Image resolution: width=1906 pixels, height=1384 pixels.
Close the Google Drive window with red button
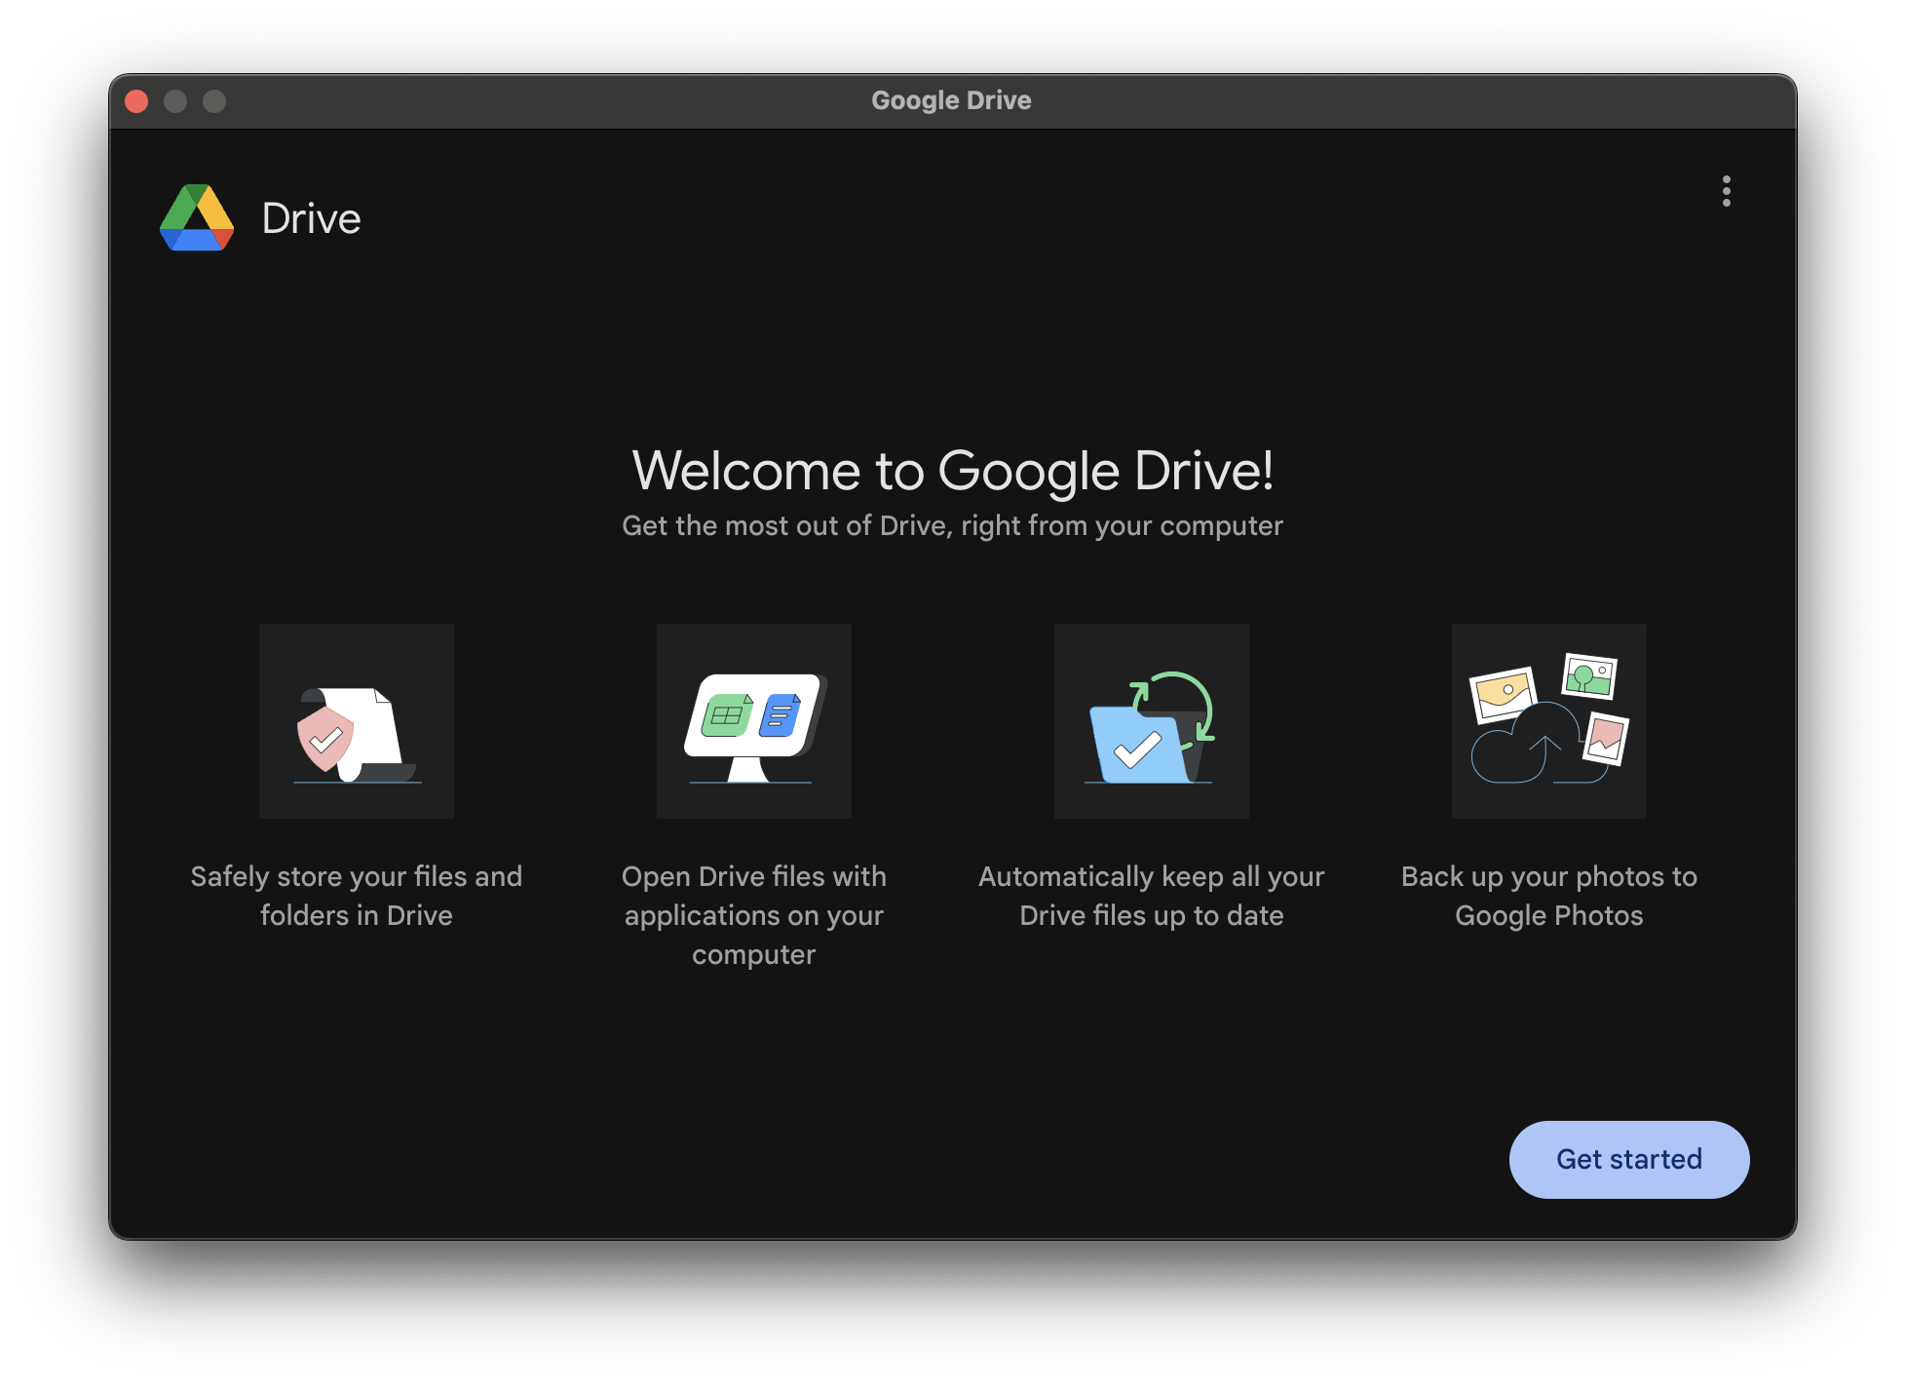(x=136, y=101)
